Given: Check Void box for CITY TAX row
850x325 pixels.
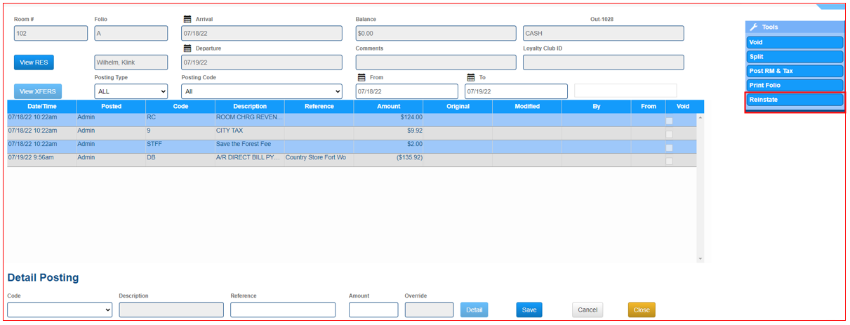Looking at the screenshot, I should coord(669,134).
